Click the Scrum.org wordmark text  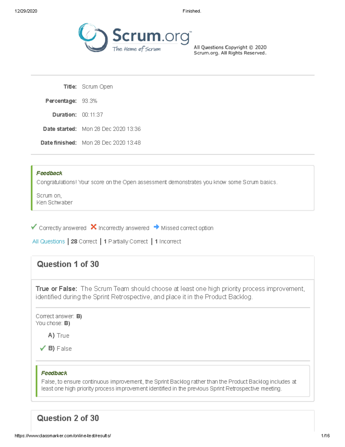pos(152,36)
